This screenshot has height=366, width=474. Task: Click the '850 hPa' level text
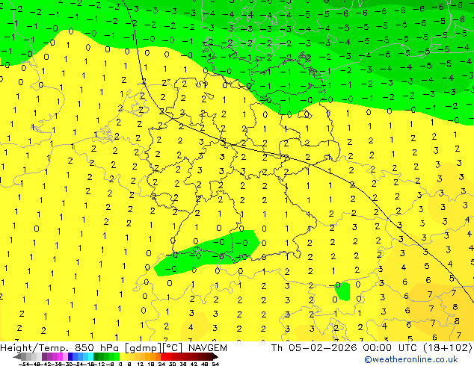click(x=97, y=348)
